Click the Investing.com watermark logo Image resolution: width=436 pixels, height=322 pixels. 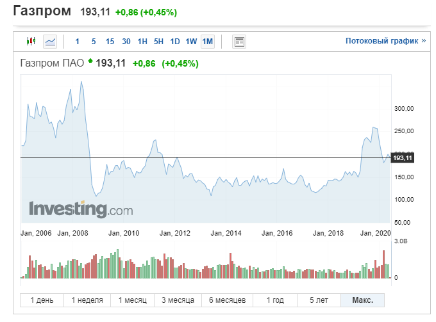(81, 209)
